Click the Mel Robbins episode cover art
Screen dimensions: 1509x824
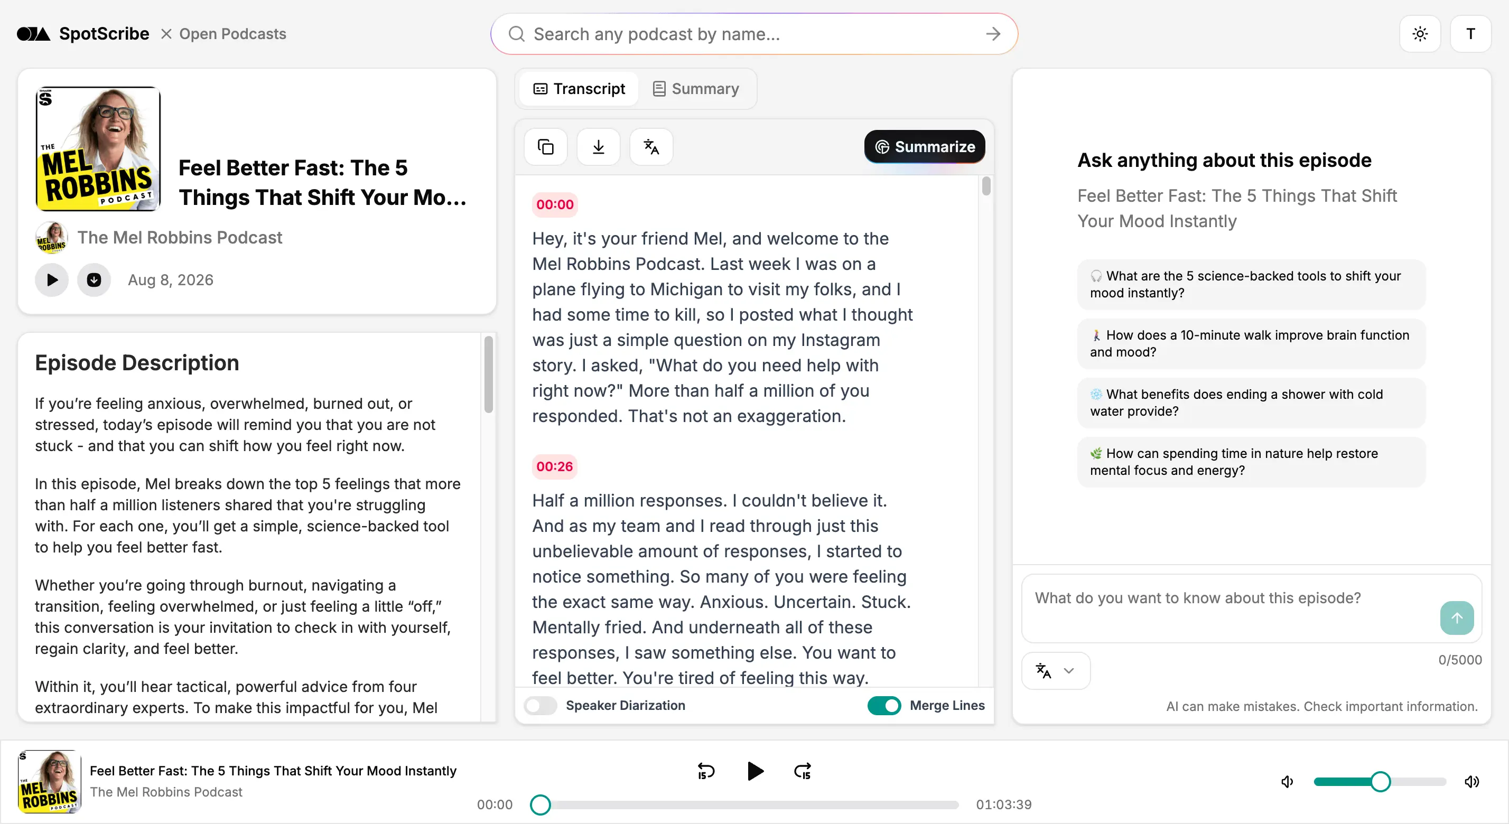98,149
